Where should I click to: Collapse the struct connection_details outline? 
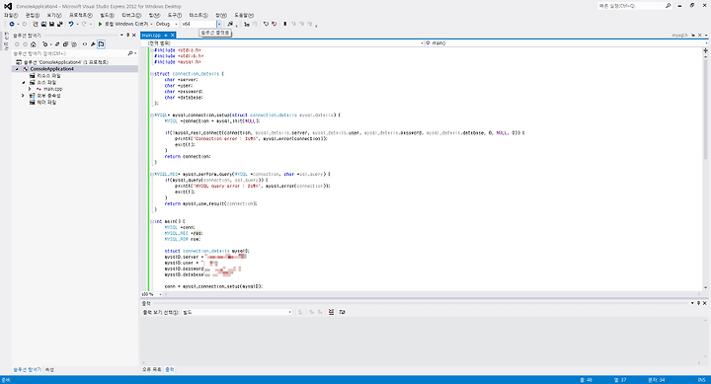151,74
